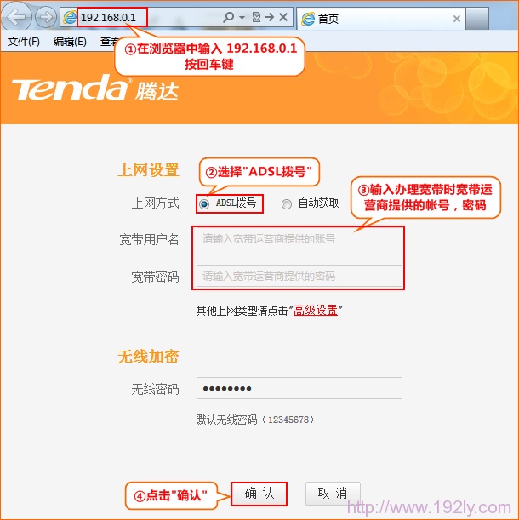Click the browser forward arrow button
Image resolution: width=519 pixels, height=520 pixels.
[45, 16]
